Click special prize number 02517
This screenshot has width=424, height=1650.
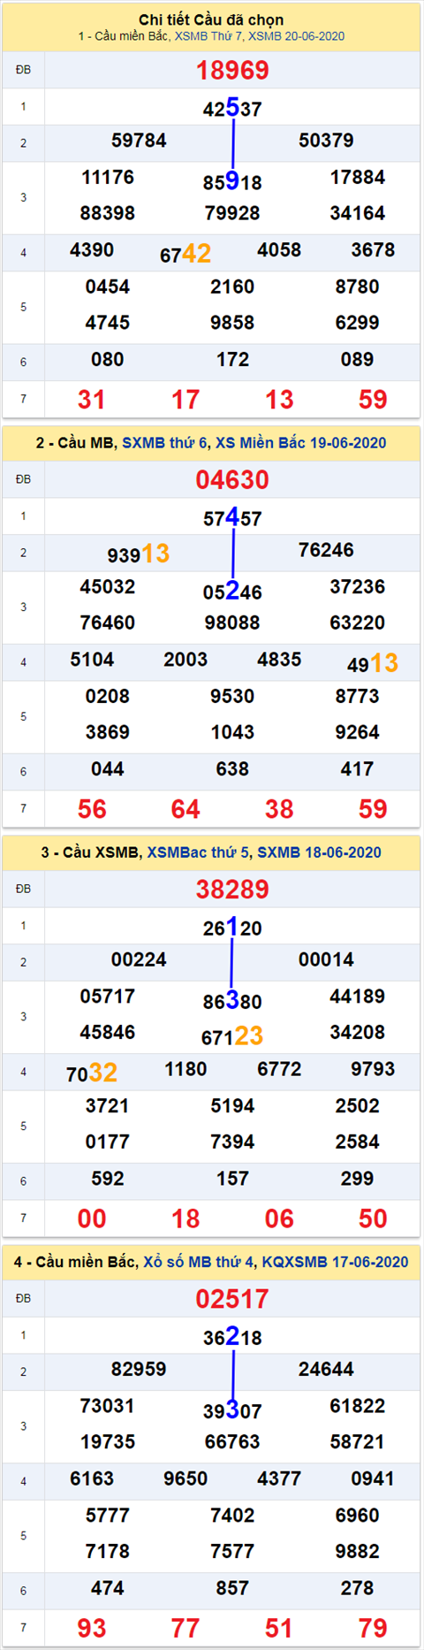(x=232, y=1298)
